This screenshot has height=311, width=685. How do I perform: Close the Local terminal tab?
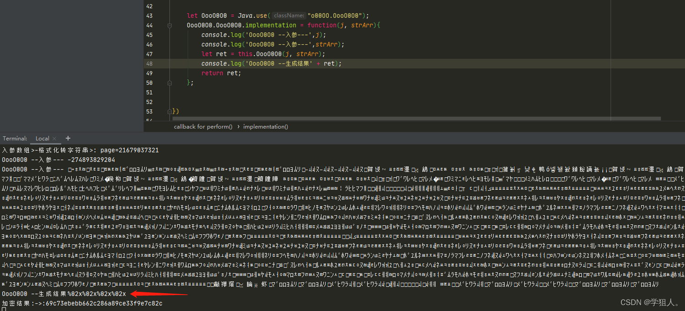coord(54,139)
